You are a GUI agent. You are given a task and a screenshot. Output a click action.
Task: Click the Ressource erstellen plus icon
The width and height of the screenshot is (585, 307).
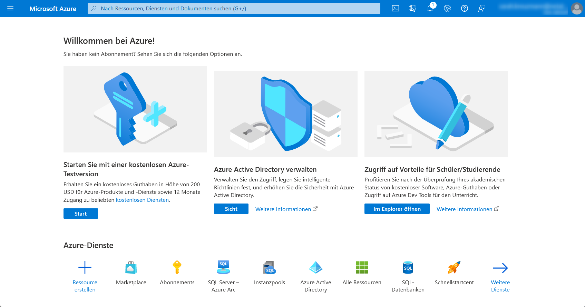tap(85, 267)
